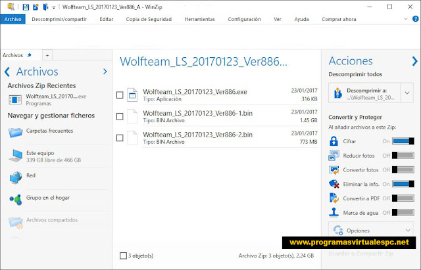Image resolution: width=421 pixels, height=270 pixels.
Task: Click the Save icon in title bar
Action: coord(26,7)
